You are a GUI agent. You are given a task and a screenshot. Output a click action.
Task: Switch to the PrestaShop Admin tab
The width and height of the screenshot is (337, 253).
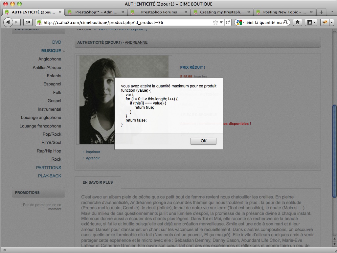click(96, 12)
